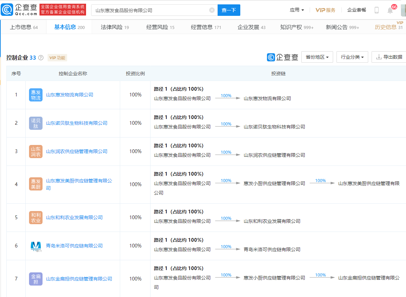Click the 投资链 column header

(x=278, y=73)
